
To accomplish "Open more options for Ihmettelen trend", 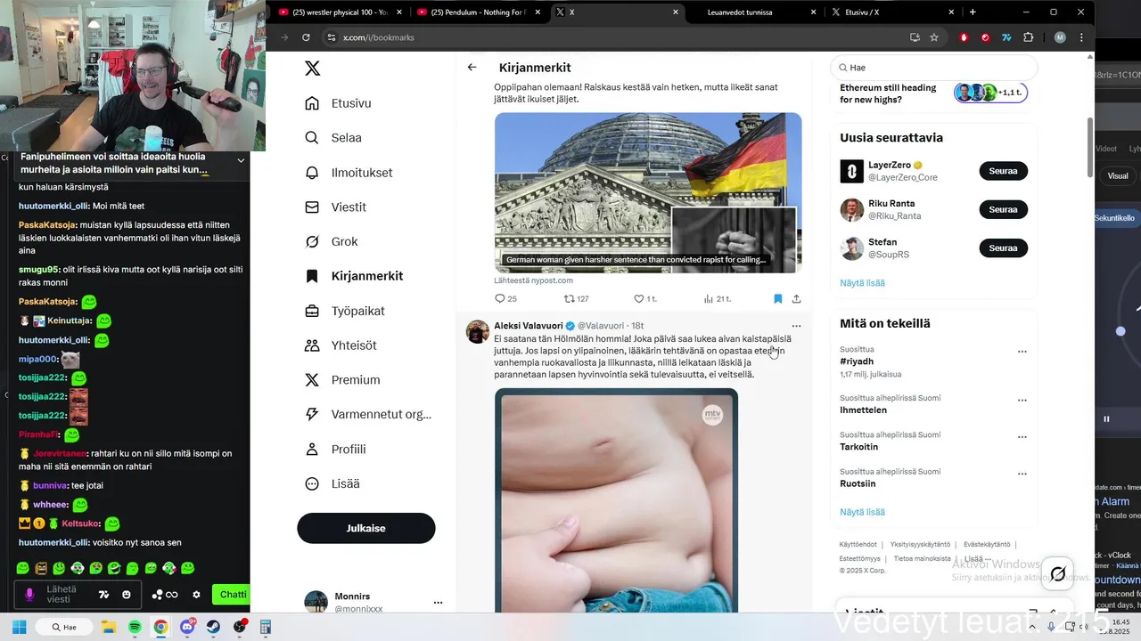I will coord(1022,400).
